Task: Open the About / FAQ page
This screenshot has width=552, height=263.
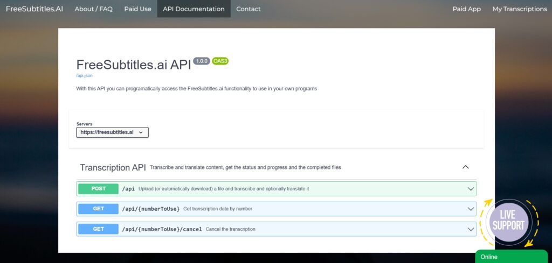Action: pyautogui.click(x=94, y=9)
